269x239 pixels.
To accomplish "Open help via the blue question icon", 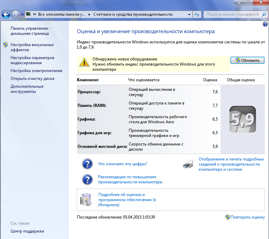I will 265,24.
